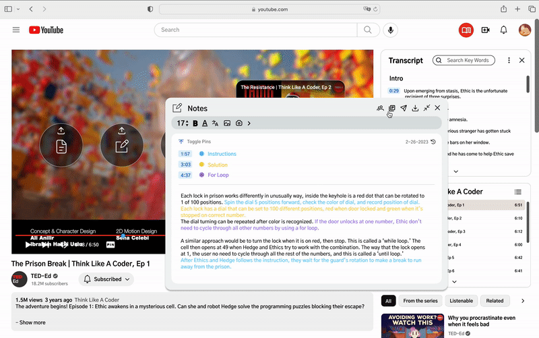Capture a screenshot with the camera icon

239,123
